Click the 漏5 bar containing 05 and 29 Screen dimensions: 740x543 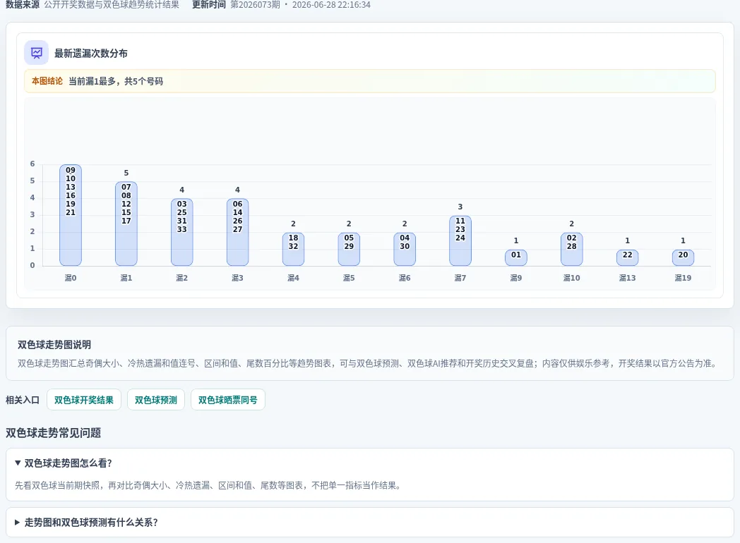pos(349,249)
